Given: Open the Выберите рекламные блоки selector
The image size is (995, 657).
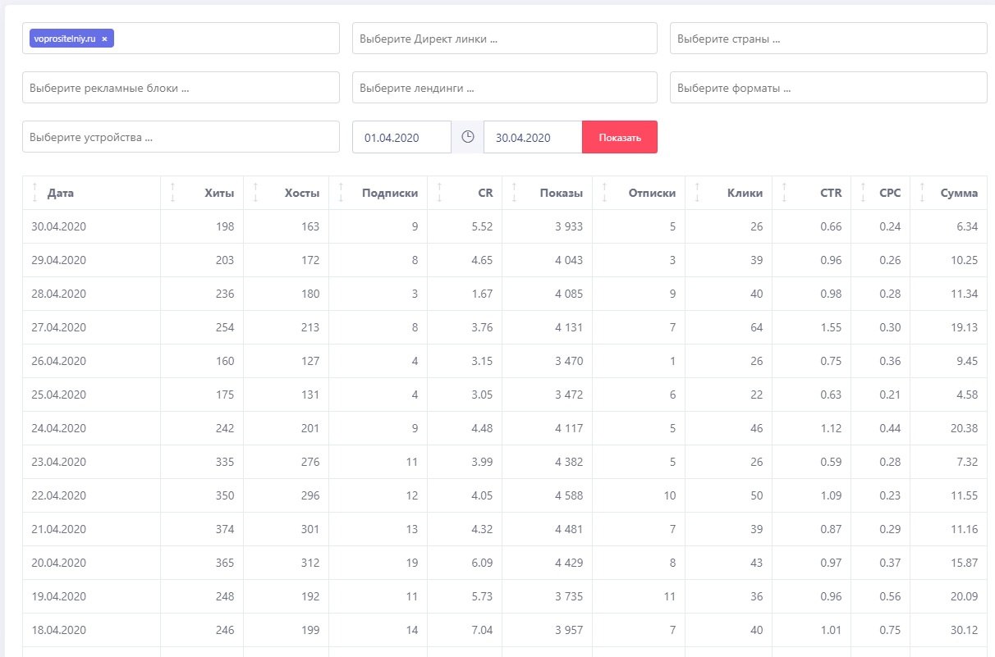Looking at the screenshot, I should (x=181, y=88).
